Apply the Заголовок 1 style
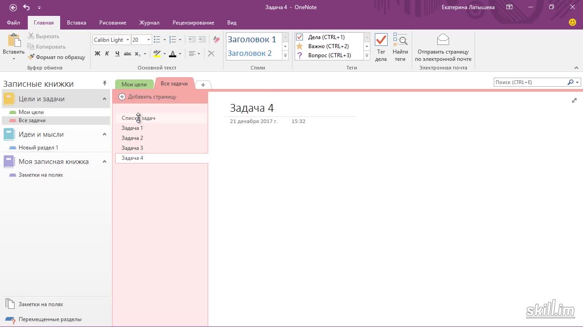583x327 pixels. point(252,40)
